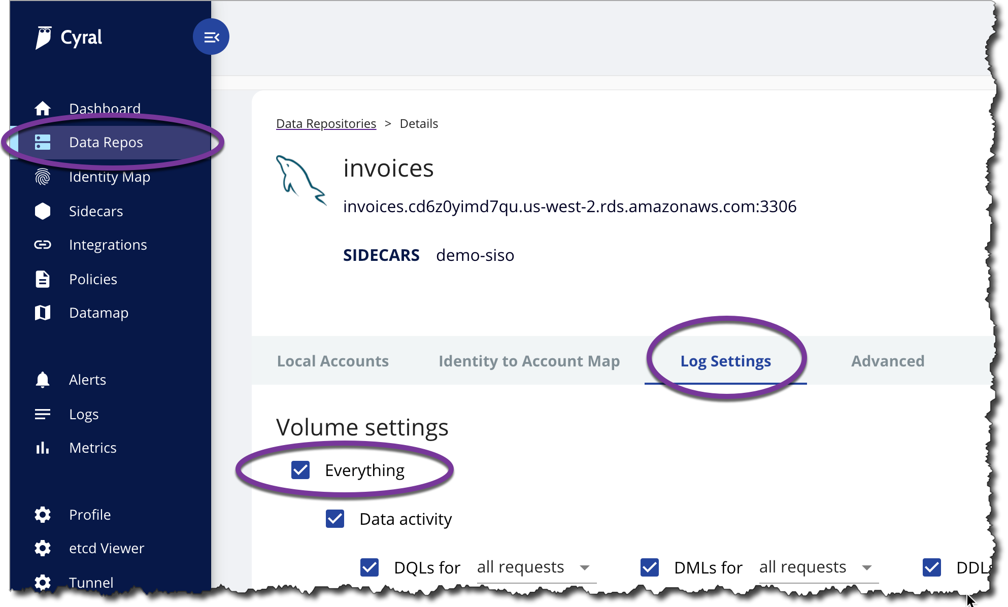Image resolution: width=1008 pixels, height=607 pixels.
Task: Open the Tunnel page
Action: [x=91, y=582]
